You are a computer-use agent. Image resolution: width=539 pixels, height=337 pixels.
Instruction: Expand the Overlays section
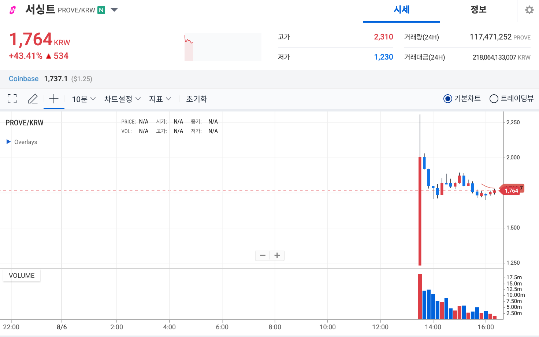(x=9, y=142)
